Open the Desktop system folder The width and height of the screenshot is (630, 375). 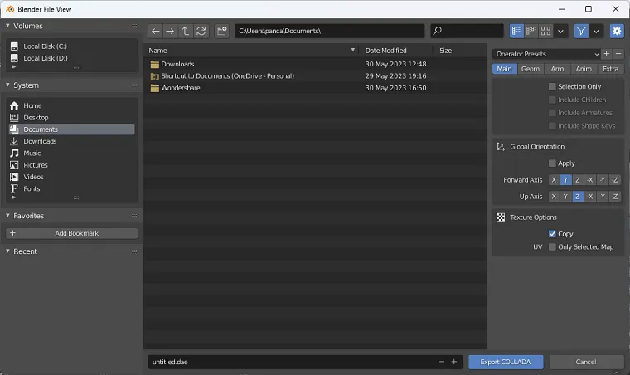[71, 117]
